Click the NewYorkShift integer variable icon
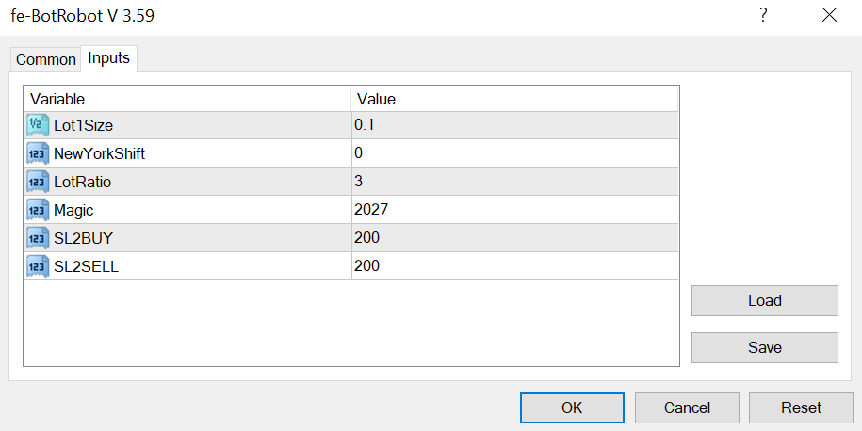Screen dimensions: 862x431 [38, 153]
